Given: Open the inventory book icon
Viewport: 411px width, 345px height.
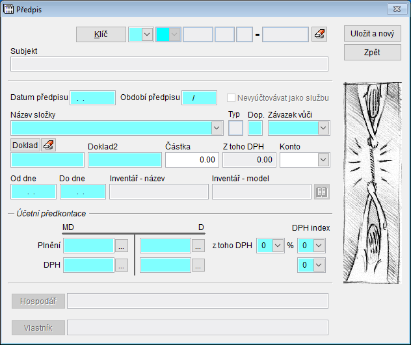Looking at the screenshot, I should point(321,192).
